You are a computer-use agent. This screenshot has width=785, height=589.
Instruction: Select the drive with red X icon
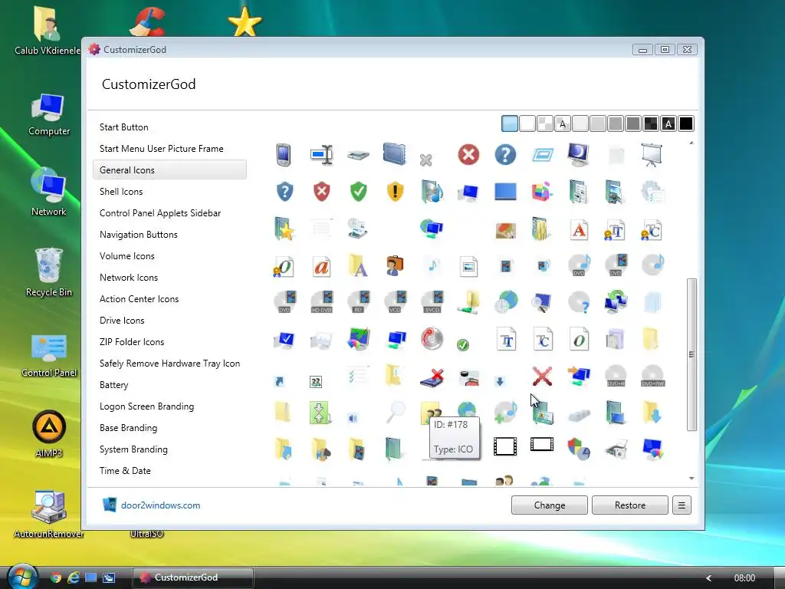[x=432, y=377]
